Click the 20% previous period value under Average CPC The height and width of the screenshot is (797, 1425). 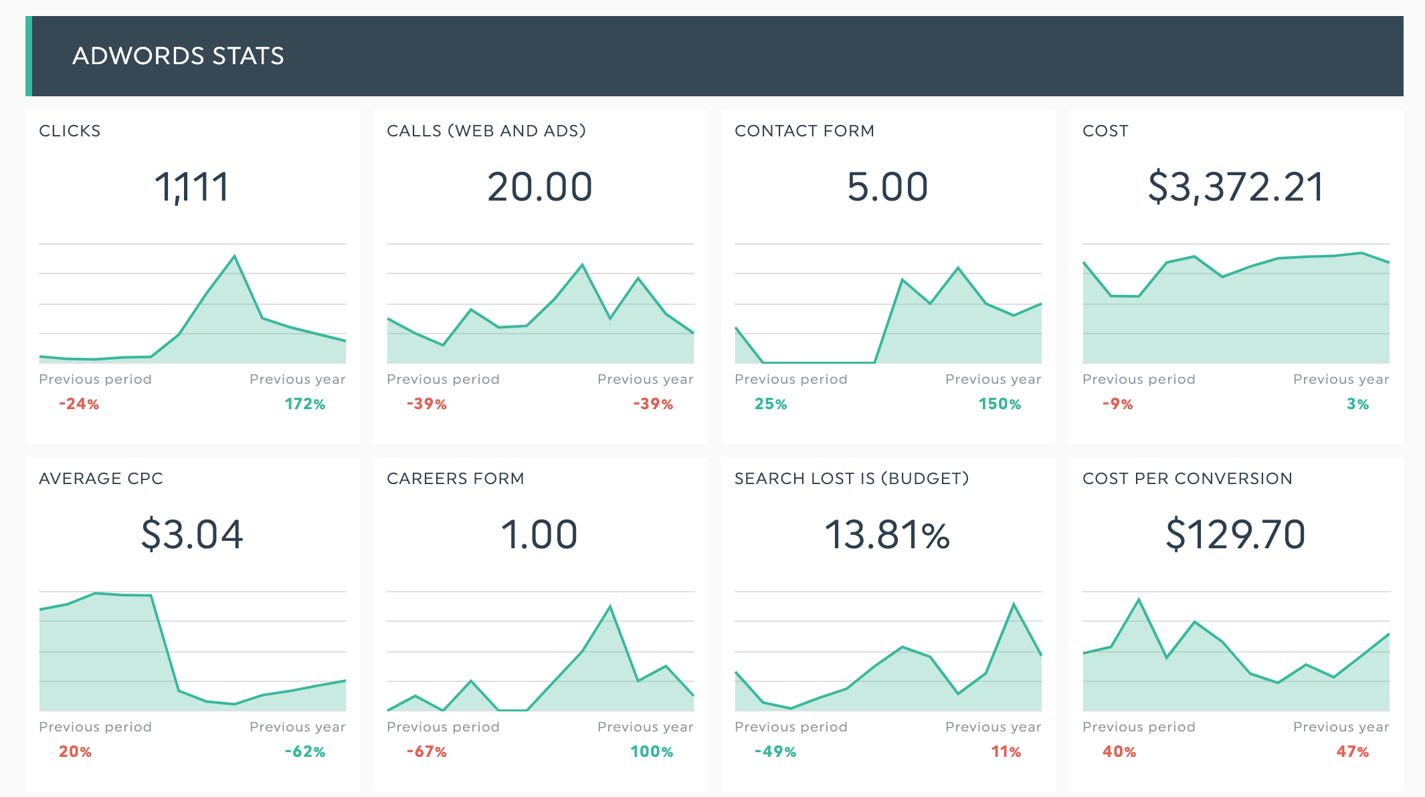[x=75, y=752]
